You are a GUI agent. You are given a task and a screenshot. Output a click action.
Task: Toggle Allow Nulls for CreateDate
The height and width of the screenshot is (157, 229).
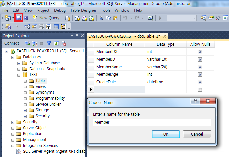pos(200,82)
